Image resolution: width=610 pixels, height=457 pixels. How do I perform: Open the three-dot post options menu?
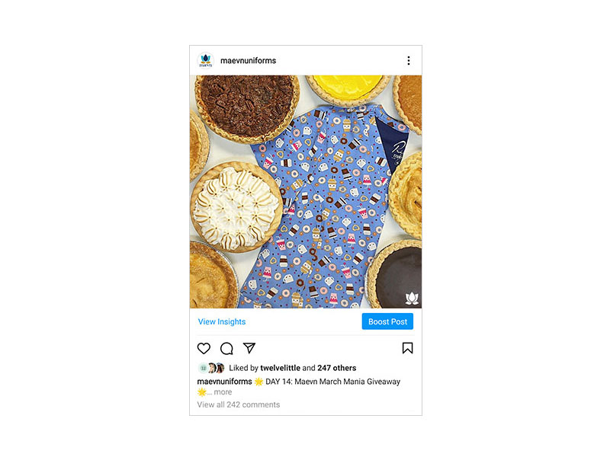click(x=409, y=61)
